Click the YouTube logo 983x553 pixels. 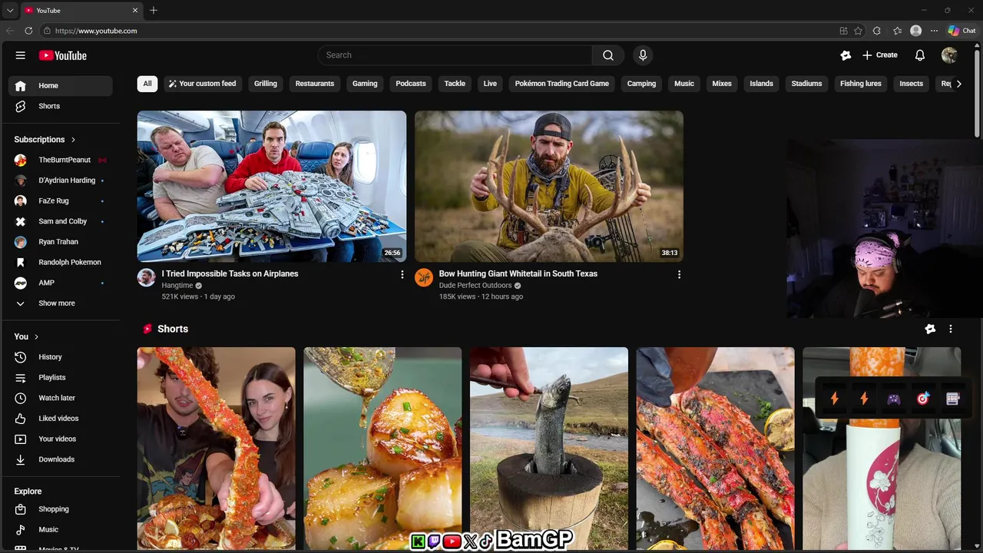click(63, 55)
